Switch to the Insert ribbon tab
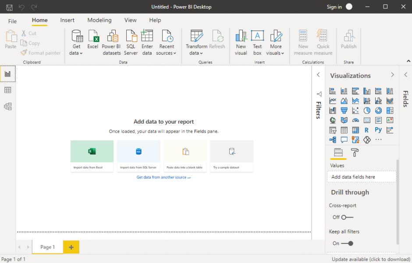This screenshot has width=412, height=263. (x=67, y=20)
